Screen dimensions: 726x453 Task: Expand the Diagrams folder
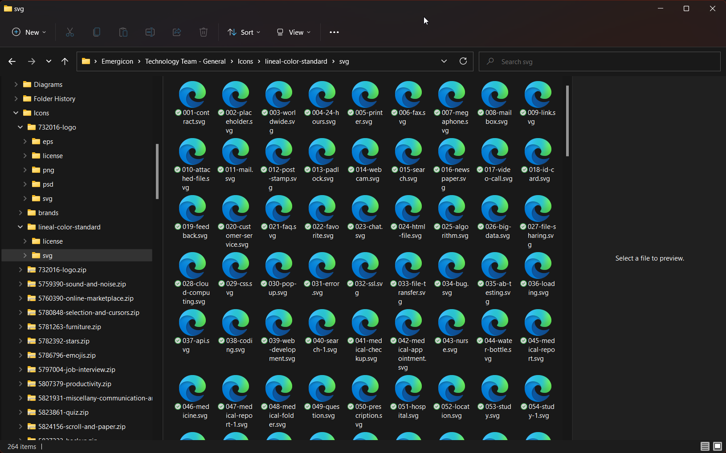16,84
